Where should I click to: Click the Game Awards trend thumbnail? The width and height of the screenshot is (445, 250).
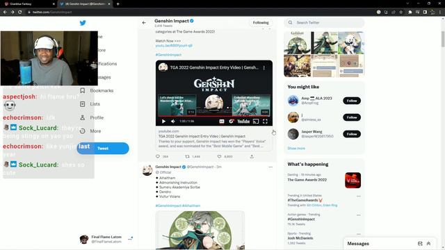[x=353, y=181]
